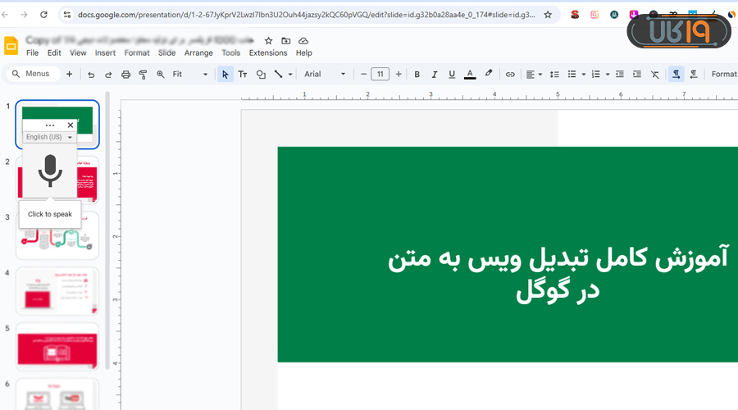Open the text color picker
The width and height of the screenshot is (738, 410).
[x=470, y=75]
